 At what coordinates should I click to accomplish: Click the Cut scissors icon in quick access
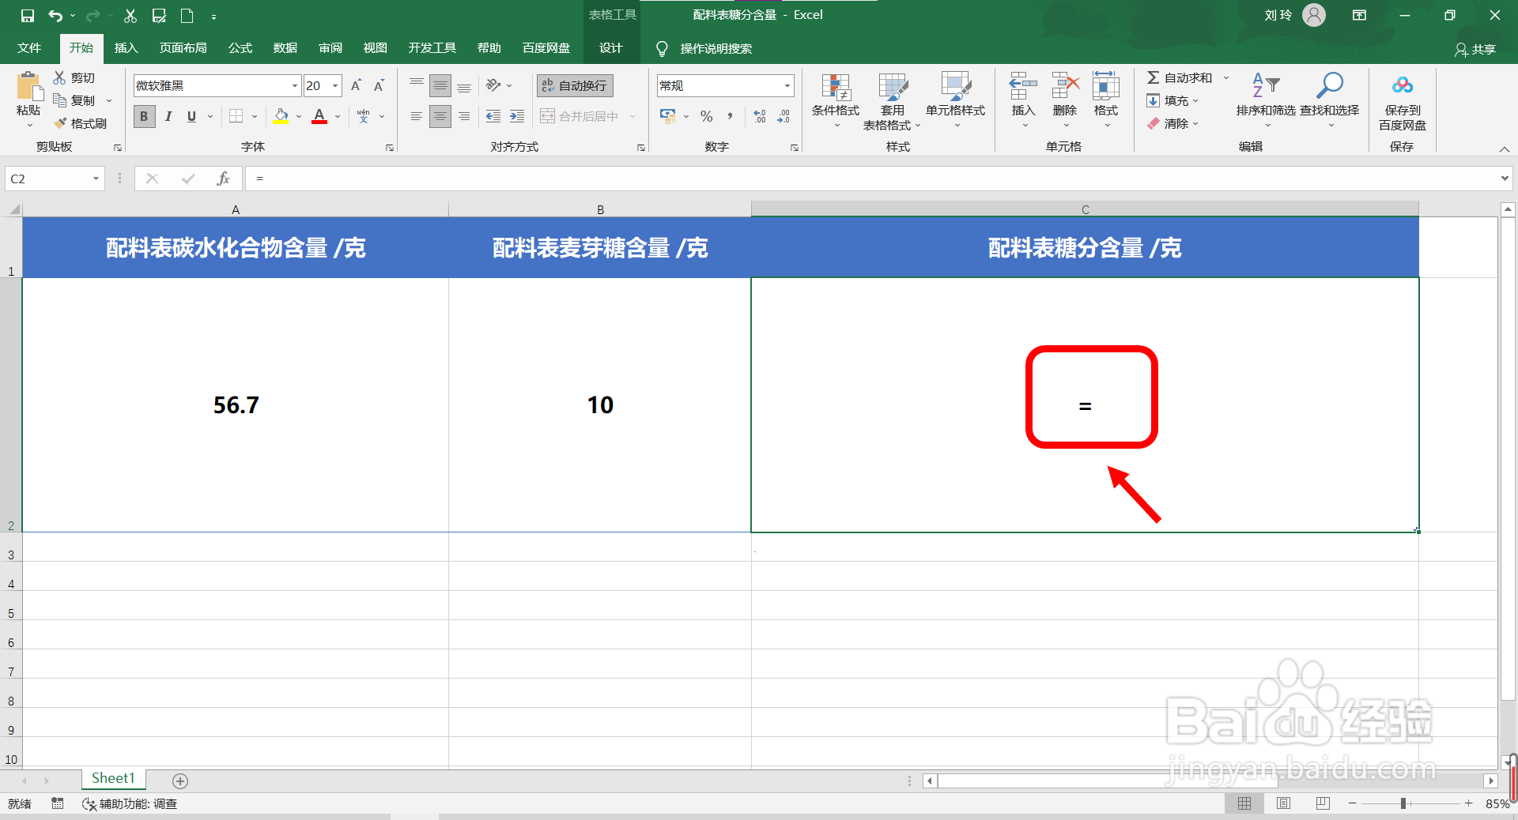coord(130,15)
